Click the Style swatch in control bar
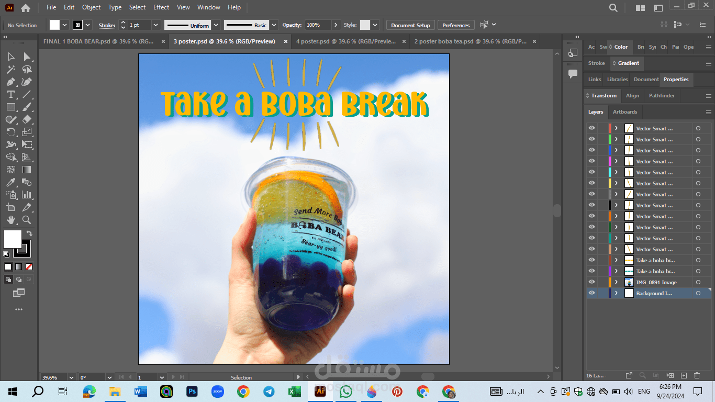 (365, 25)
